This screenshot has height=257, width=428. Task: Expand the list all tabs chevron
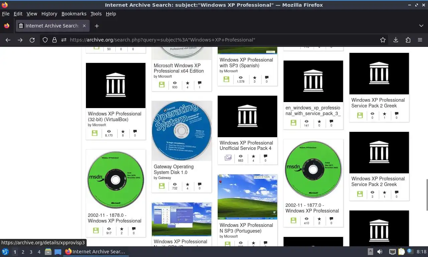point(421,26)
